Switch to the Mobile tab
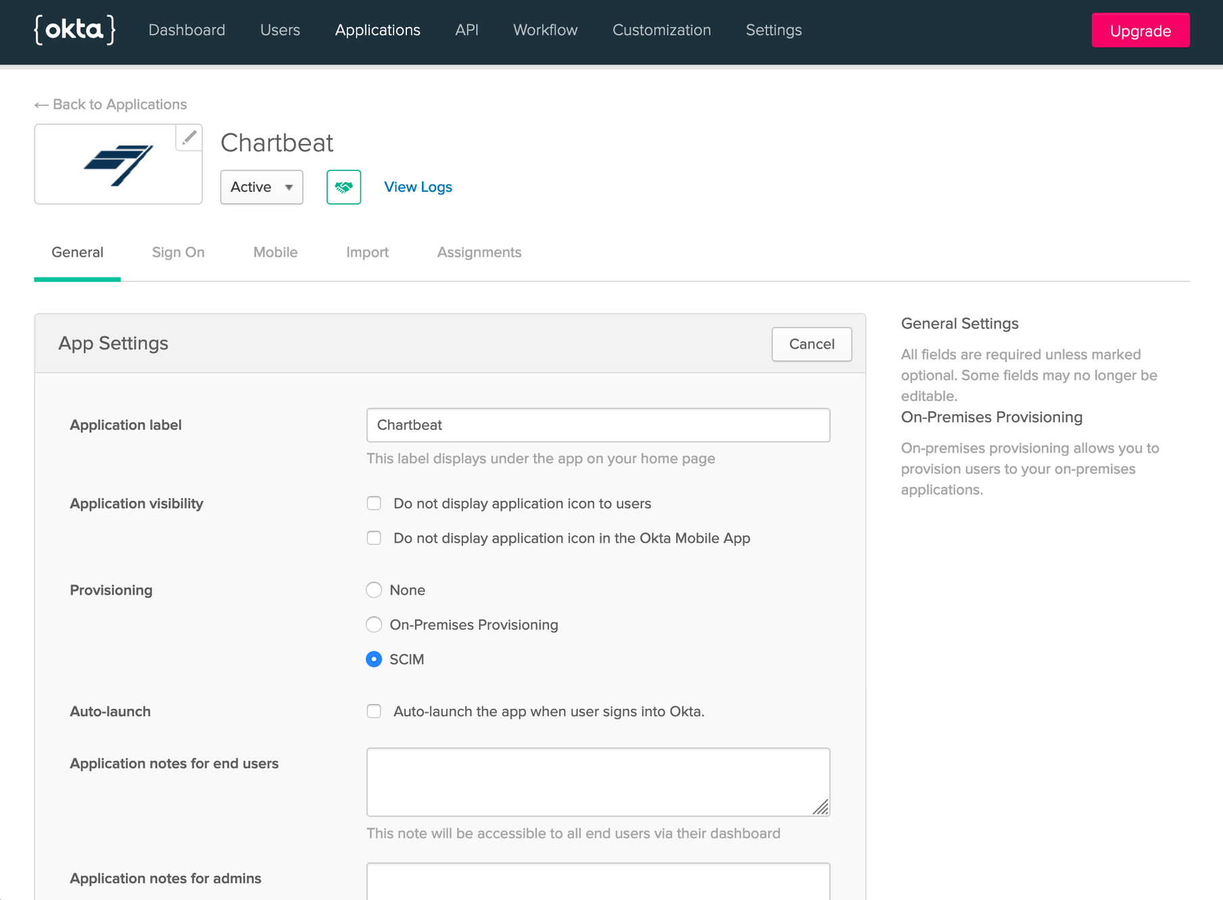 coord(276,253)
